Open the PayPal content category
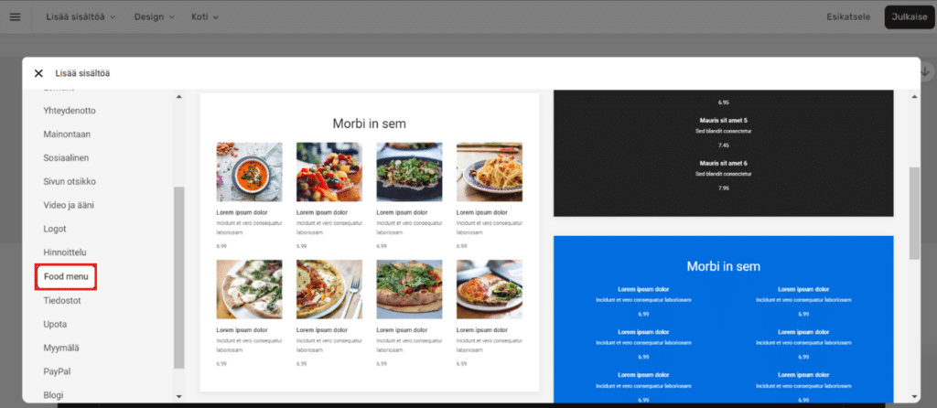 (x=57, y=371)
